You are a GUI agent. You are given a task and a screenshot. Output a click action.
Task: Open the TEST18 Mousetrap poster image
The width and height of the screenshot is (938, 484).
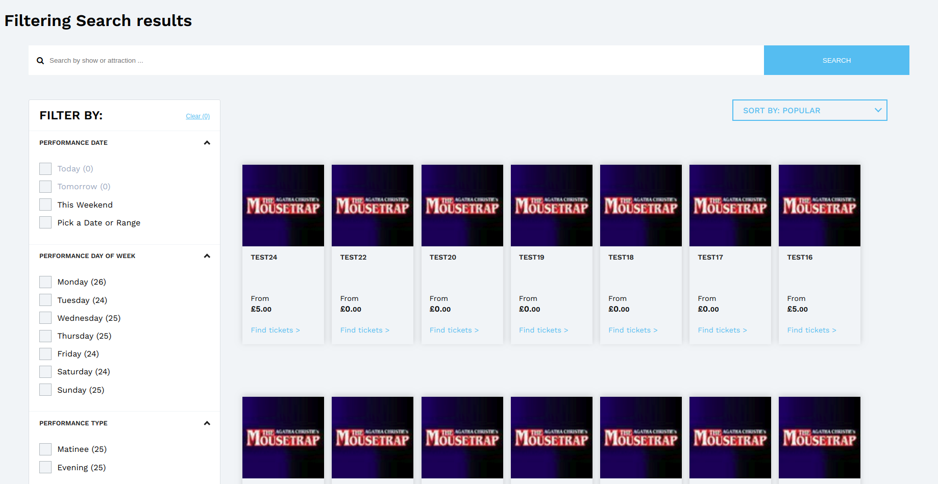pos(641,206)
